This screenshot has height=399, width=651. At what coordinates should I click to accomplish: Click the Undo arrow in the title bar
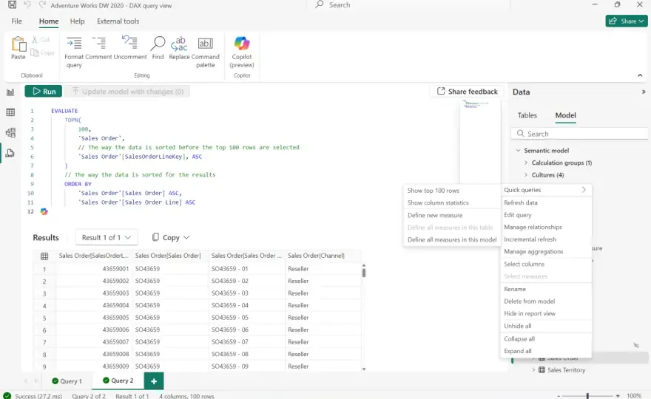point(27,5)
